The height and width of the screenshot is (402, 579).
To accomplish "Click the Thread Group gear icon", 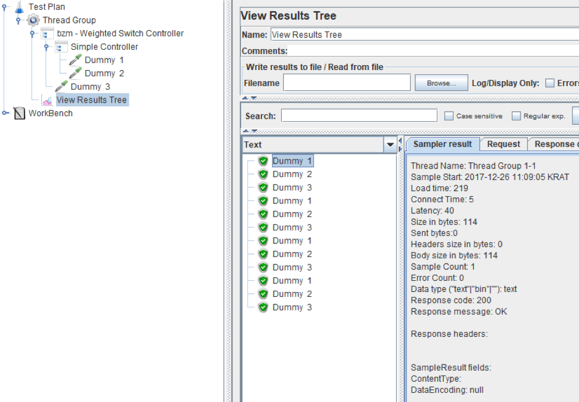I will [x=33, y=20].
